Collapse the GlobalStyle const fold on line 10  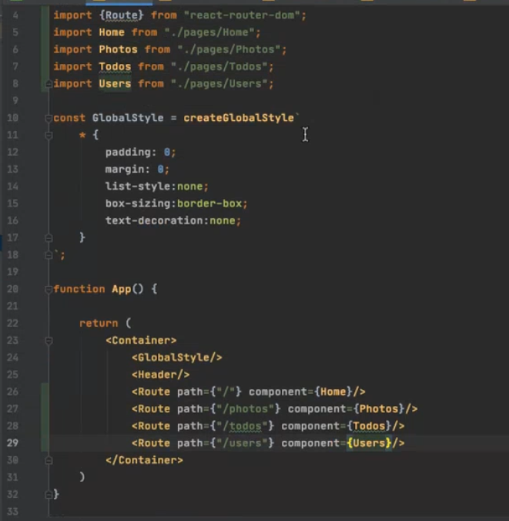49,118
